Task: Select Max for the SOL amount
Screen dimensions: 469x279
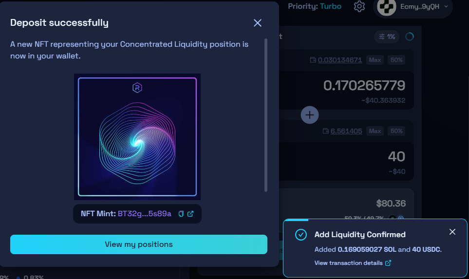Action: click(375, 60)
